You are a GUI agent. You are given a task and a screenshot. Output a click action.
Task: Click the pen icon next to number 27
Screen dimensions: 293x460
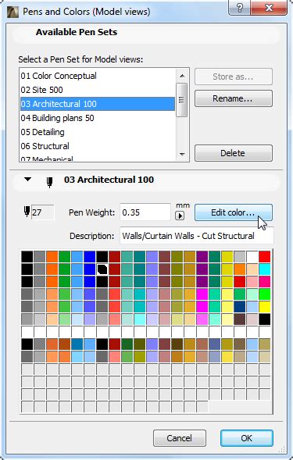(27, 212)
